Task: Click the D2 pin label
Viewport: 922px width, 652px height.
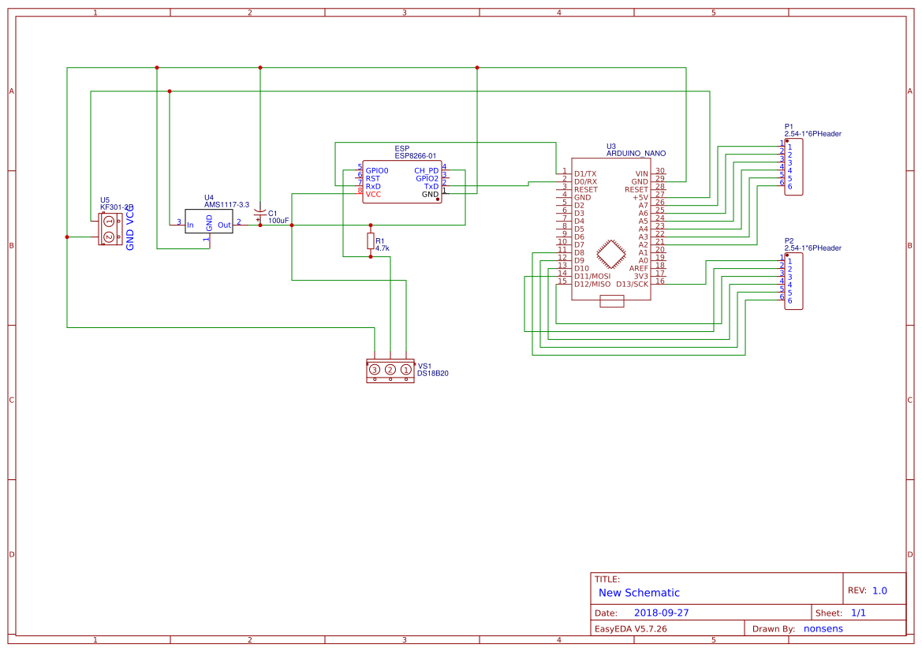Action: point(579,206)
